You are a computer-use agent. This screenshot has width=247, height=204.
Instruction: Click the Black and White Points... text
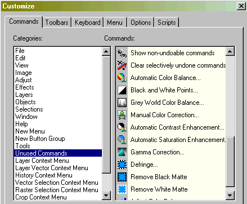(164, 90)
